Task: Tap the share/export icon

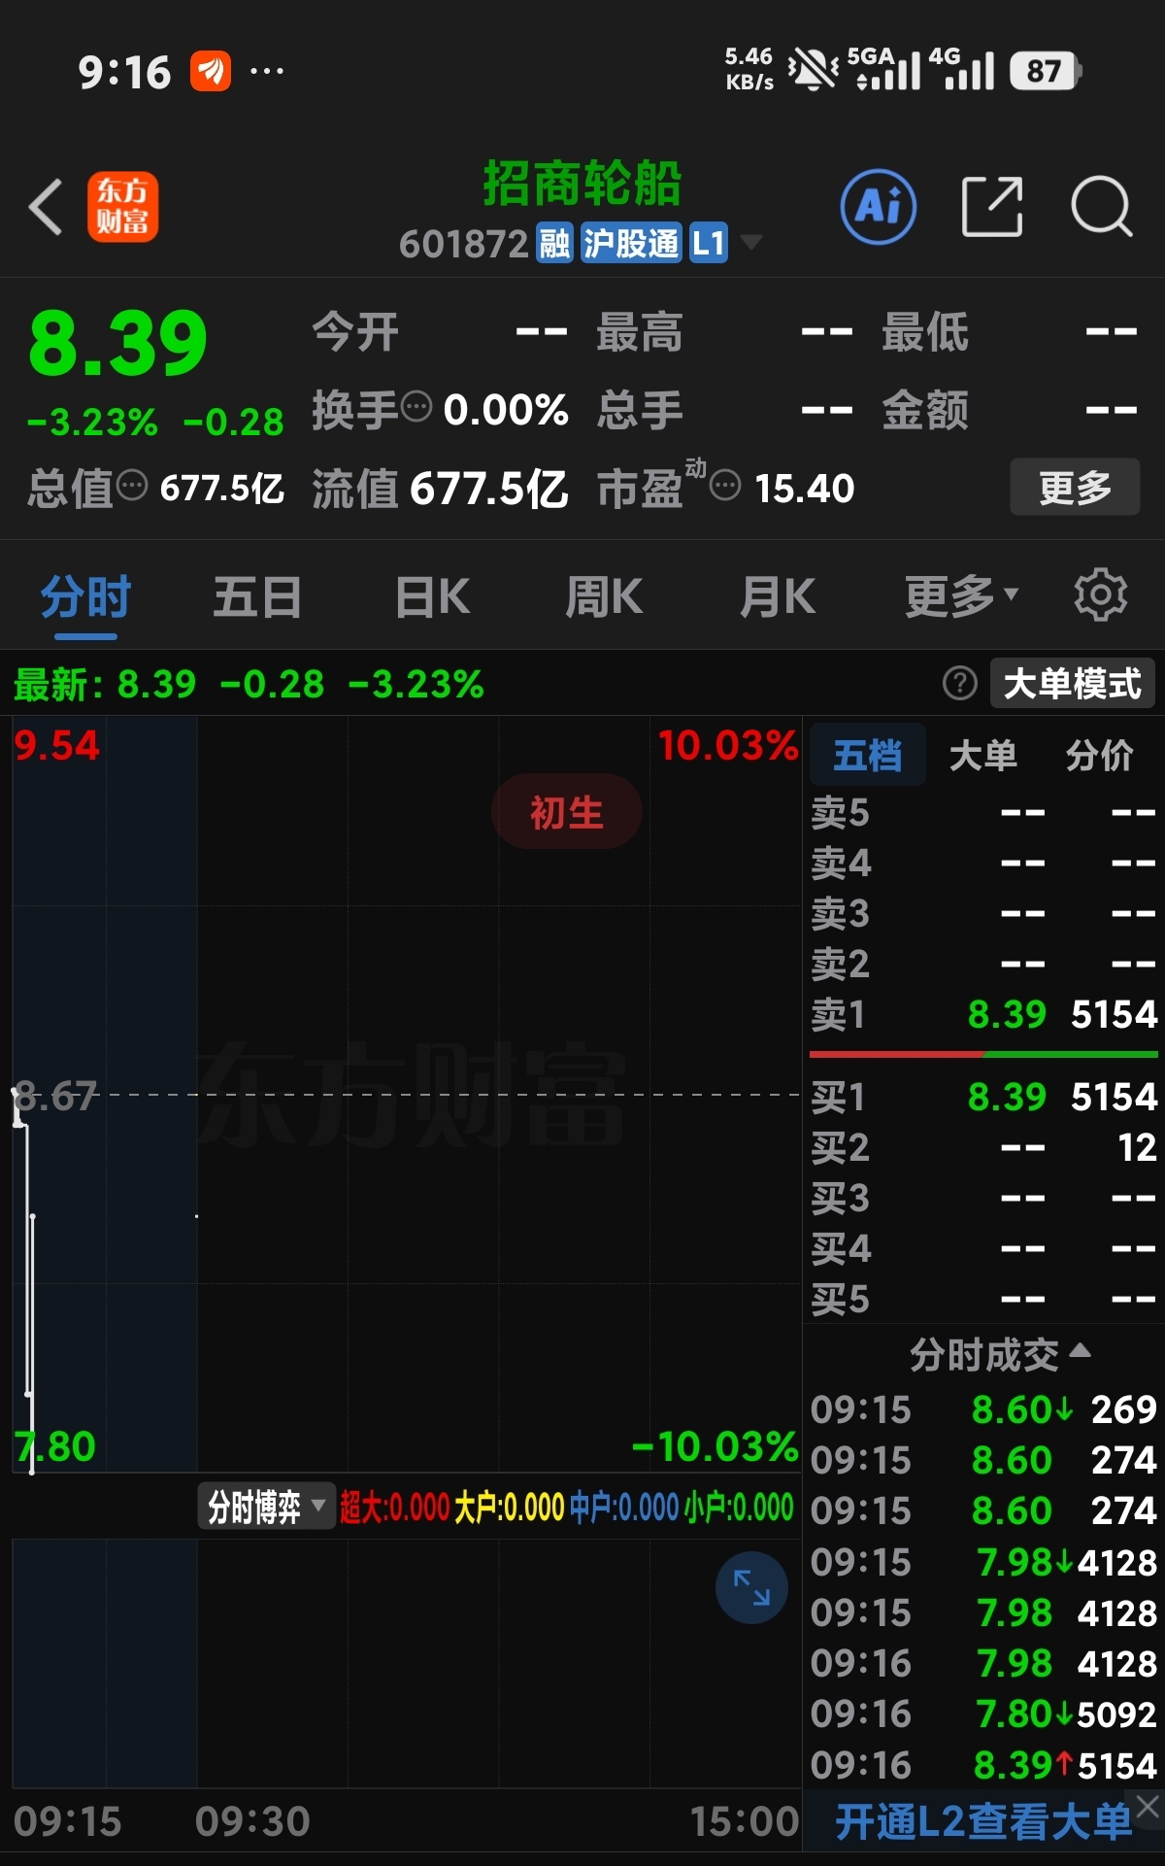Action: 992,207
